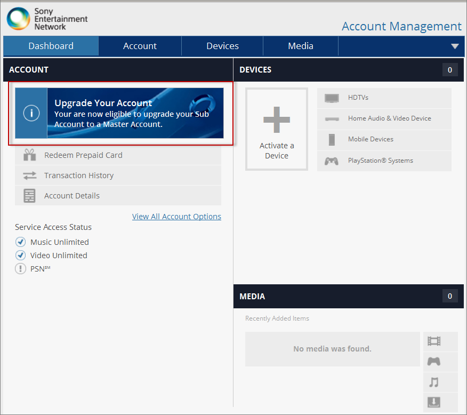This screenshot has height=415, width=467.
Task: Click the large plus Activate a Device icon
Action: 277,119
